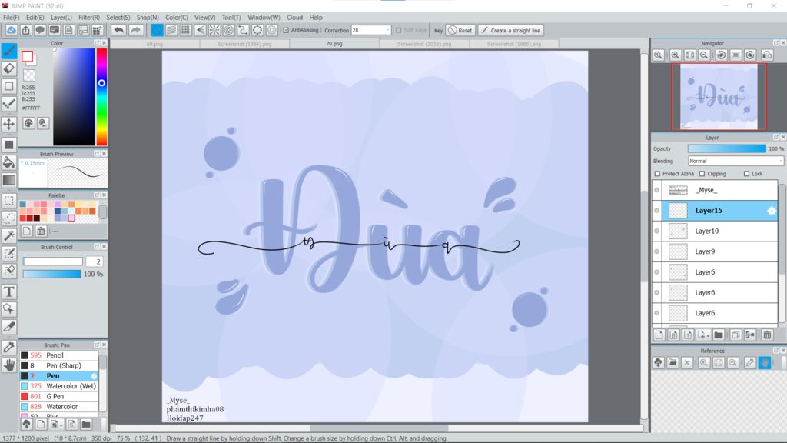The image size is (787, 443).
Task: Select the Magic Wand tool
Action: 9,235
